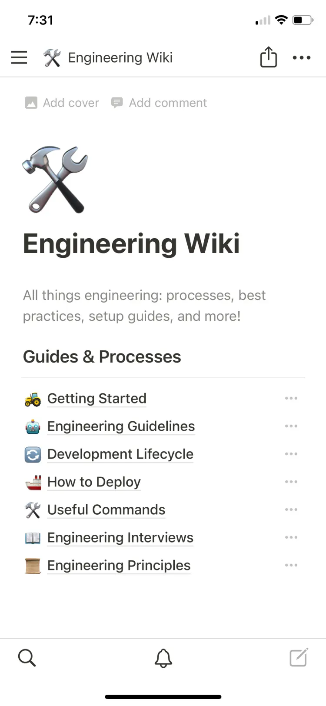Open the page options ellipsis menu

[301, 57]
